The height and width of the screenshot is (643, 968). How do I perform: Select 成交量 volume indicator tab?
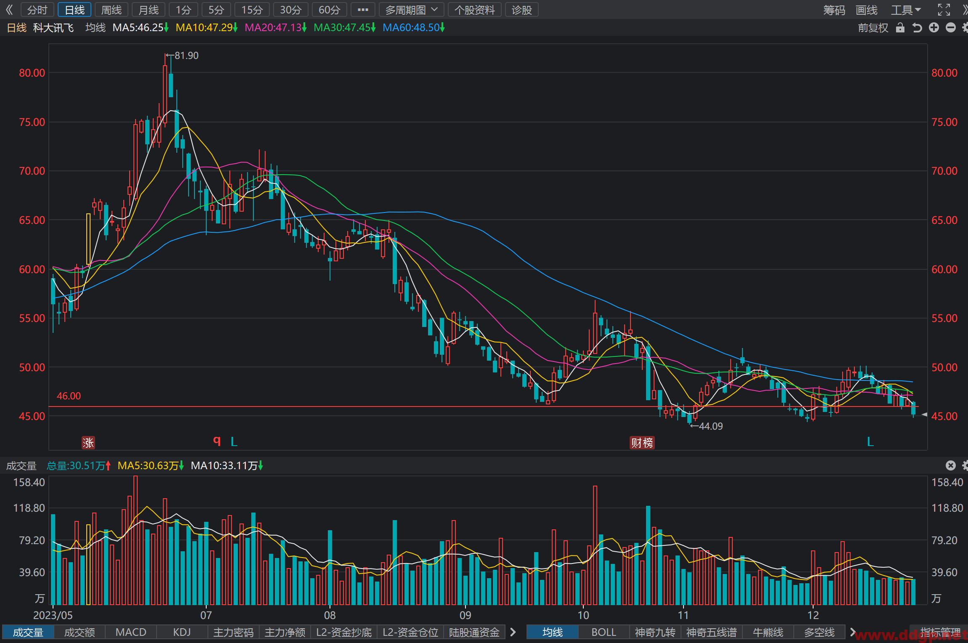coord(28,632)
